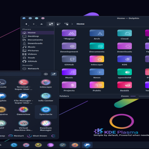The height and width of the screenshot is (149, 149).
Task: Select the Development folder icon
Action: tap(69, 46)
